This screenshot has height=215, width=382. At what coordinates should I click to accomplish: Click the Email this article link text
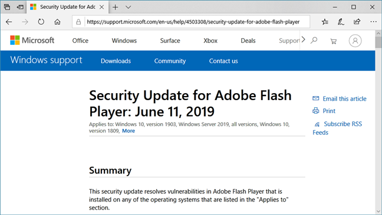click(x=344, y=98)
